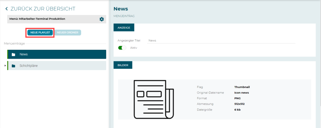Click the Schichtpläne folder icon
The height and width of the screenshot is (128, 321).
(x=13, y=66)
